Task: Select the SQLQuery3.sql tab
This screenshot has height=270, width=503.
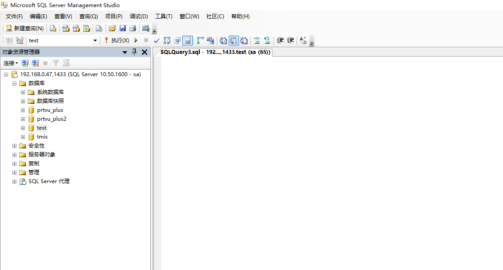Action: pyautogui.click(x=215, y=52)
